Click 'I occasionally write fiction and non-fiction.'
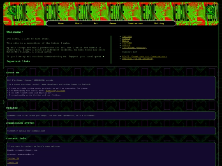The height and width of the screenshot is (166, 222). tap(35, 95)
